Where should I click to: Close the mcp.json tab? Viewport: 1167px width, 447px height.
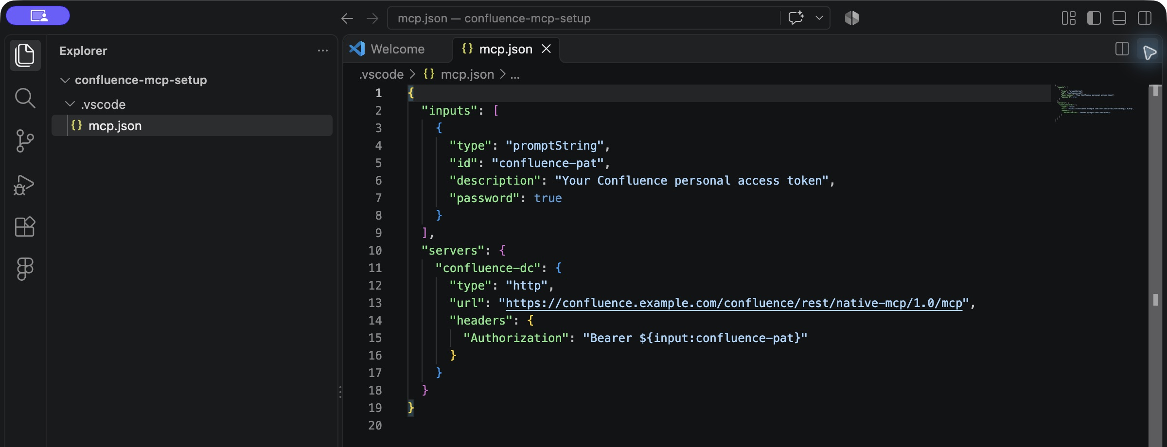coord(547,49)
